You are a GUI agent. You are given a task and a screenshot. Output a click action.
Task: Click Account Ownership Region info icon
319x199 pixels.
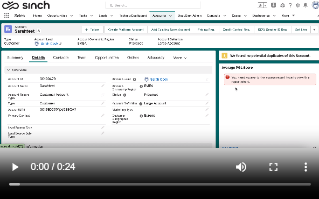pos(141,86)
